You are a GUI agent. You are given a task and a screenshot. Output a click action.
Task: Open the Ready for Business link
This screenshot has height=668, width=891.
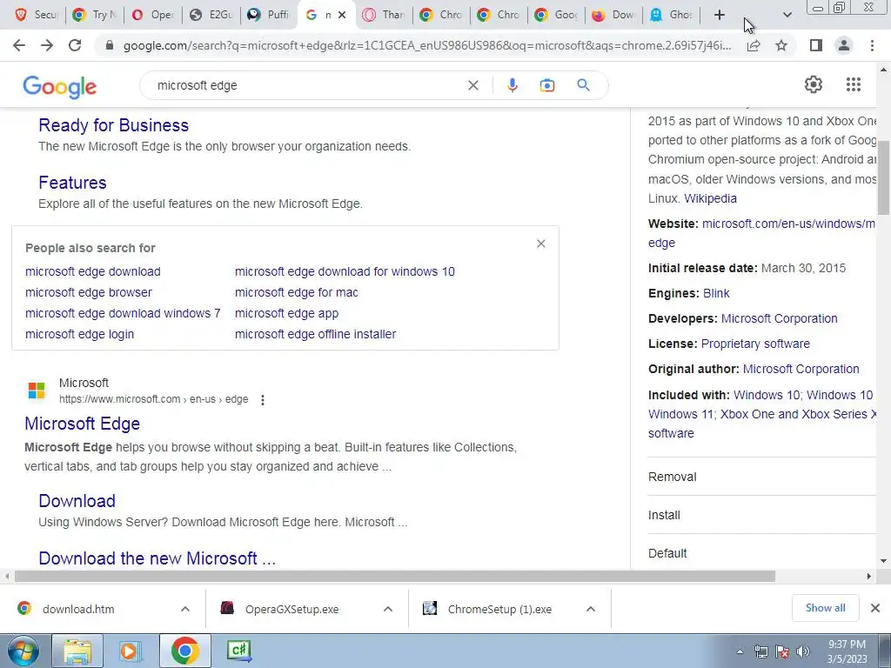click(114, 125)
